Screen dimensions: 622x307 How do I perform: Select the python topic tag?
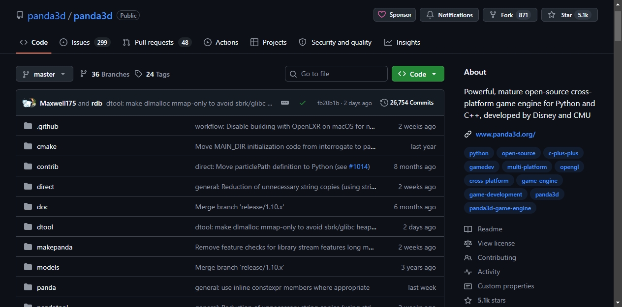pos(479,153)
